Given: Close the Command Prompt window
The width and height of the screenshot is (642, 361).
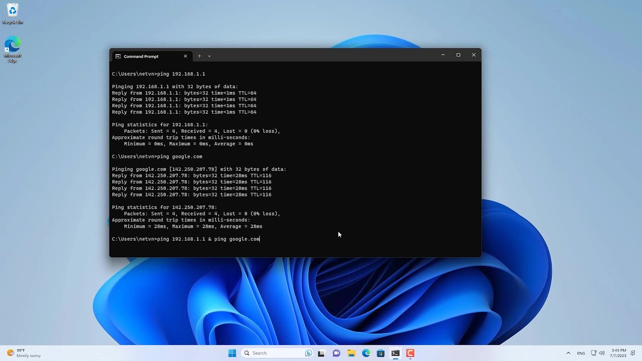Looking at the screenshot, I should click(x=473, y=55).
